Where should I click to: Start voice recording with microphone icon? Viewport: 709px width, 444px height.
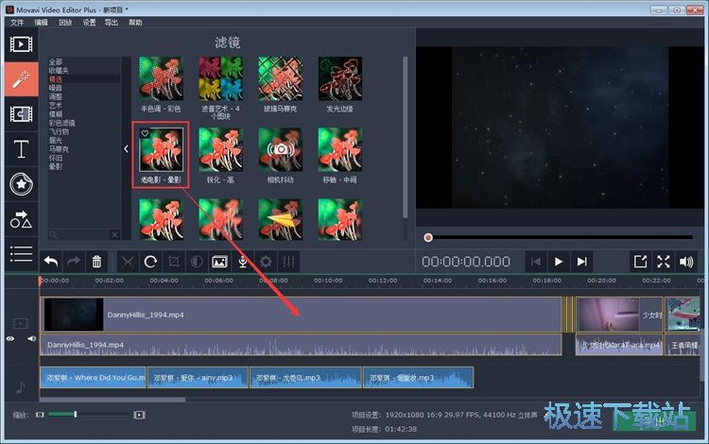243,262
